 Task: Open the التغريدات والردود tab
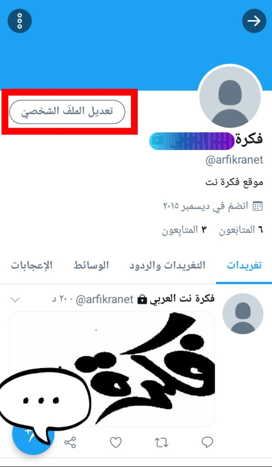167,265
